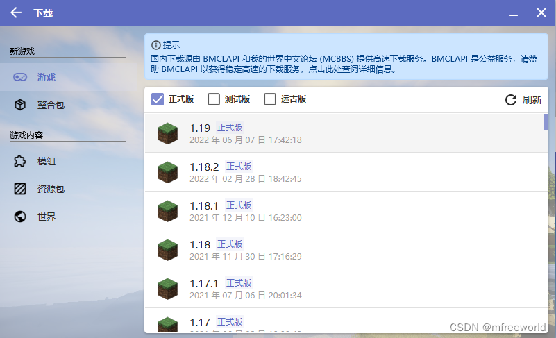This screenshot has width=556, height=338.
Task: Click the 游戏内容 section header
Action: tap(26, 135)
